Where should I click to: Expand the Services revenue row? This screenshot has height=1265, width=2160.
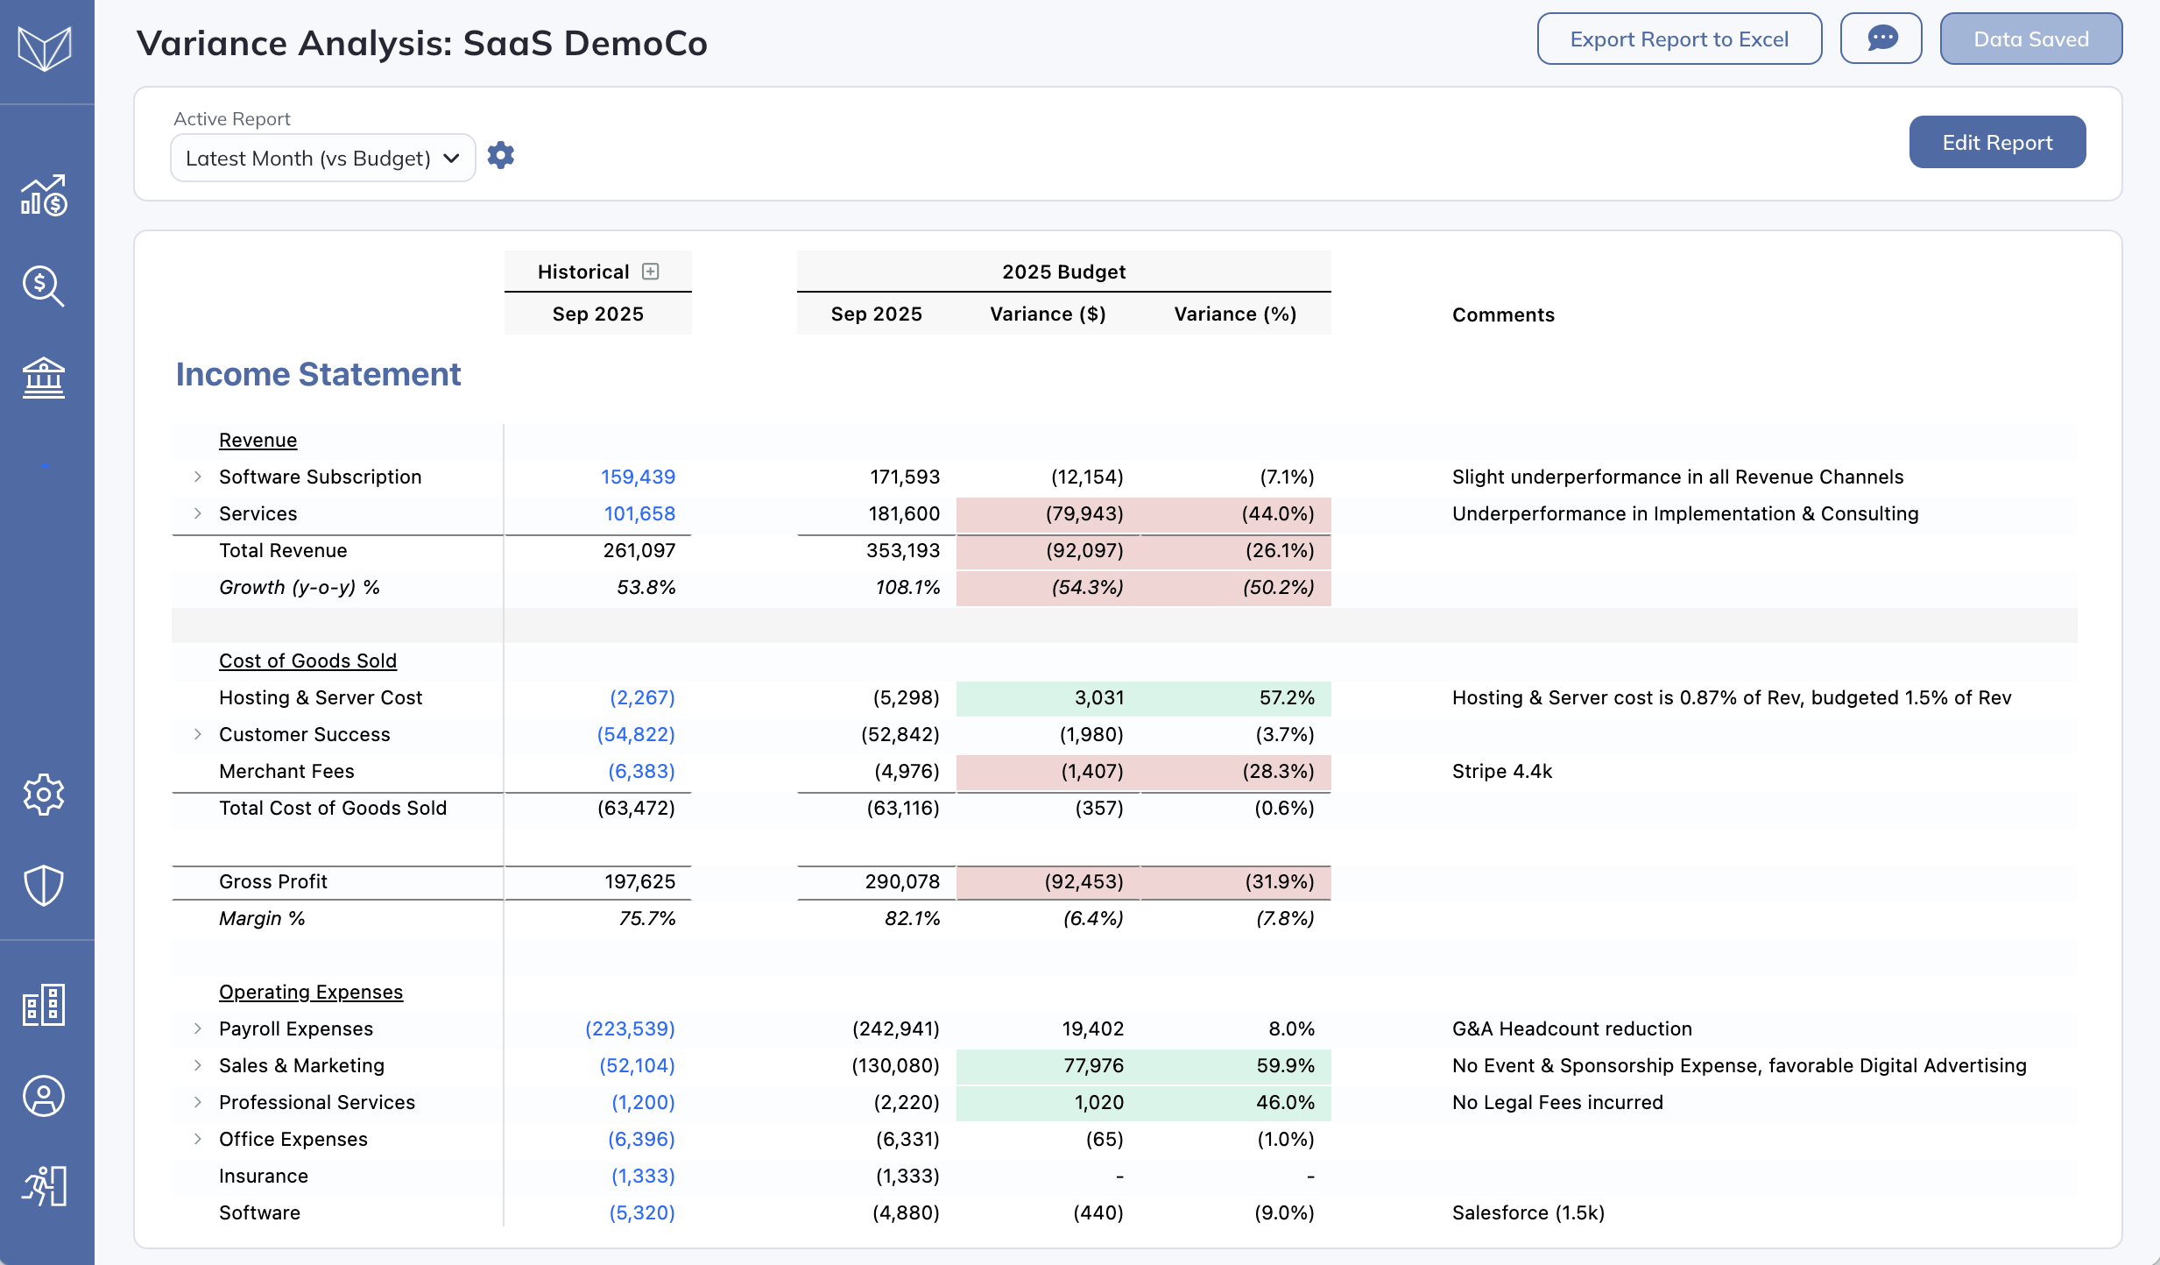pyautogui.click(x=198, y=513)
